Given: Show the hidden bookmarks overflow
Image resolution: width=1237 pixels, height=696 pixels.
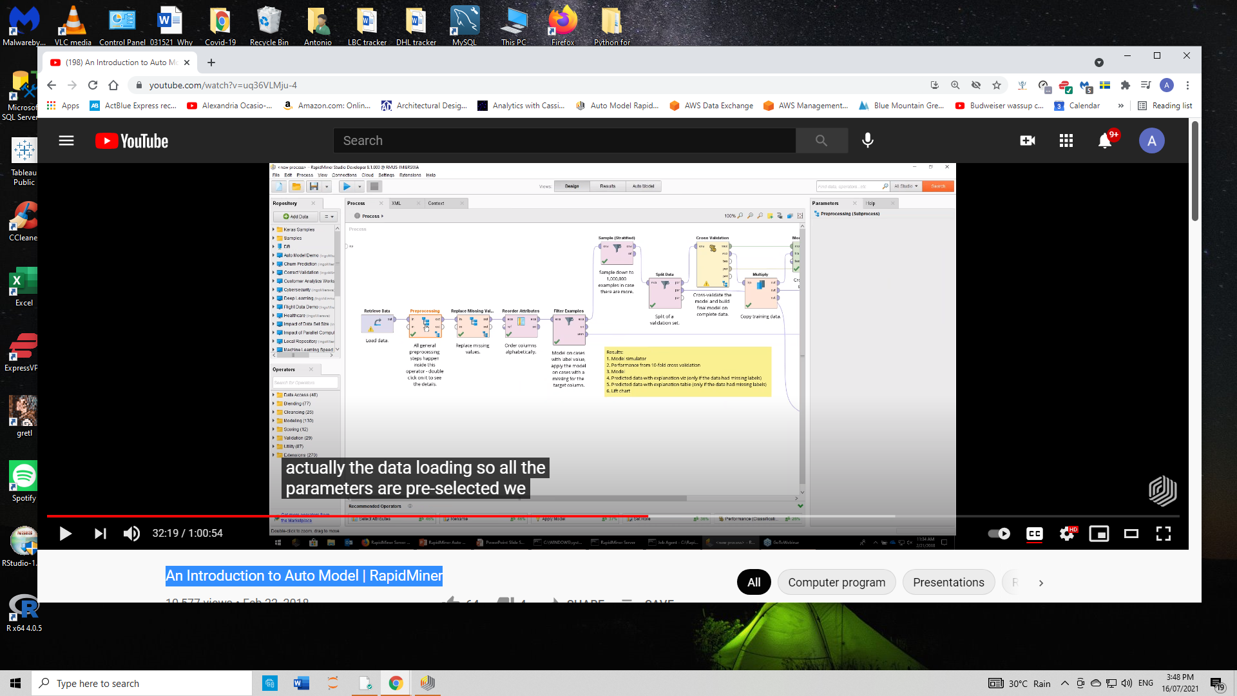Looking at the screenshot, I should [x=1121, y=106].
